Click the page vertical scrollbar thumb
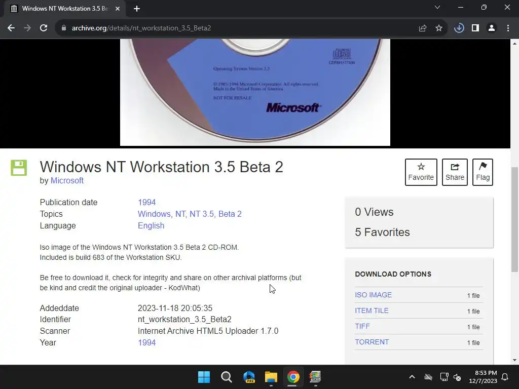Screen dimensions: 519x389 click(515, 219)
